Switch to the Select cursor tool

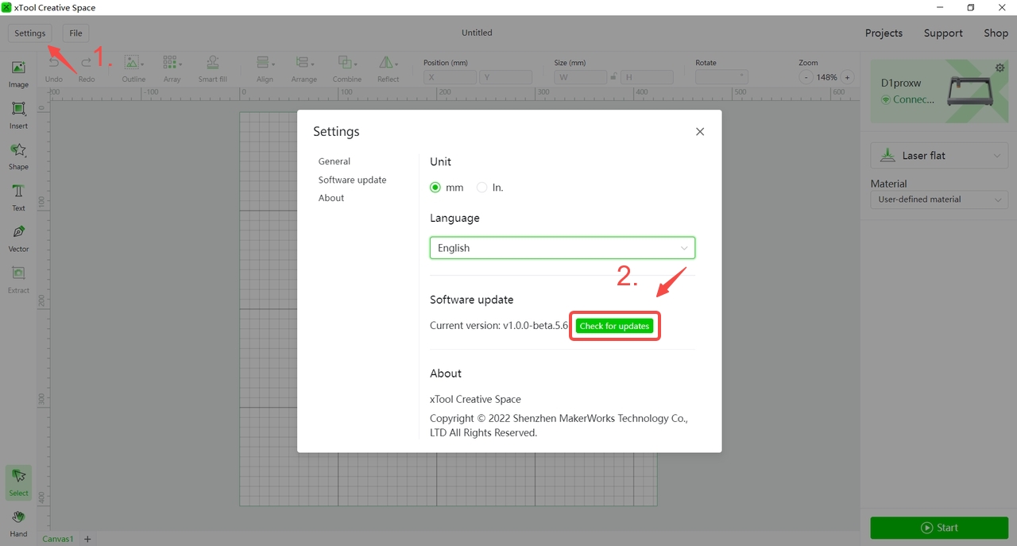[18, 482]
